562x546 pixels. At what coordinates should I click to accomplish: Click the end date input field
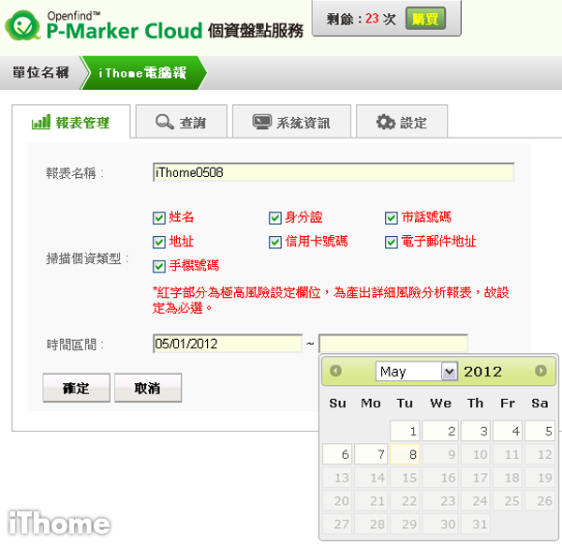[x=392, y=344]
